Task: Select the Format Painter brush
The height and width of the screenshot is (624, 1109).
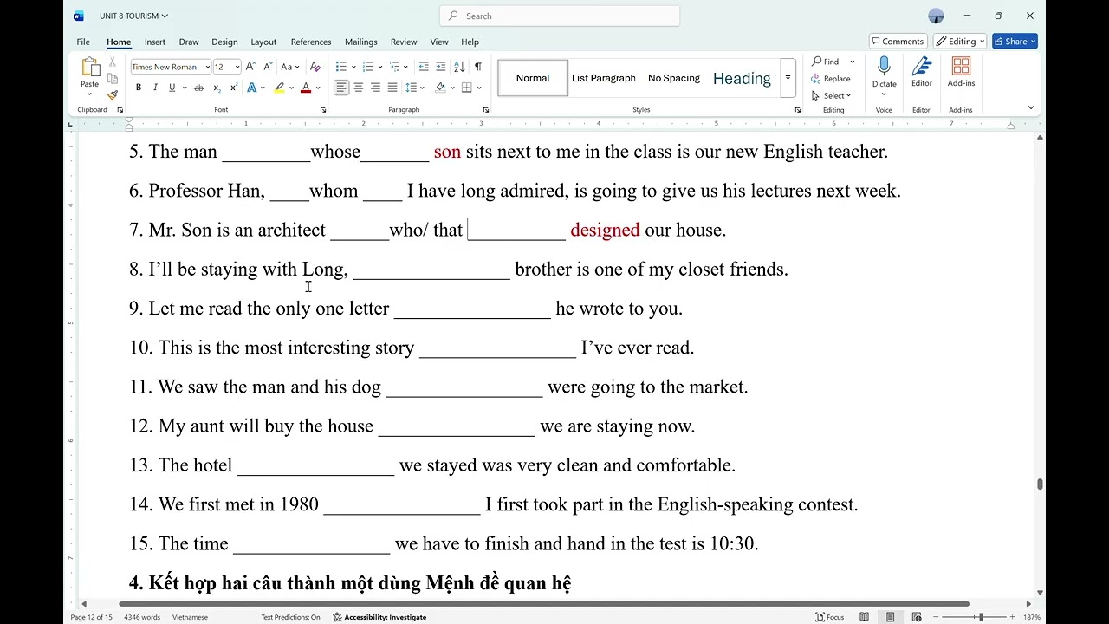Action: click(x=113, y=94)
